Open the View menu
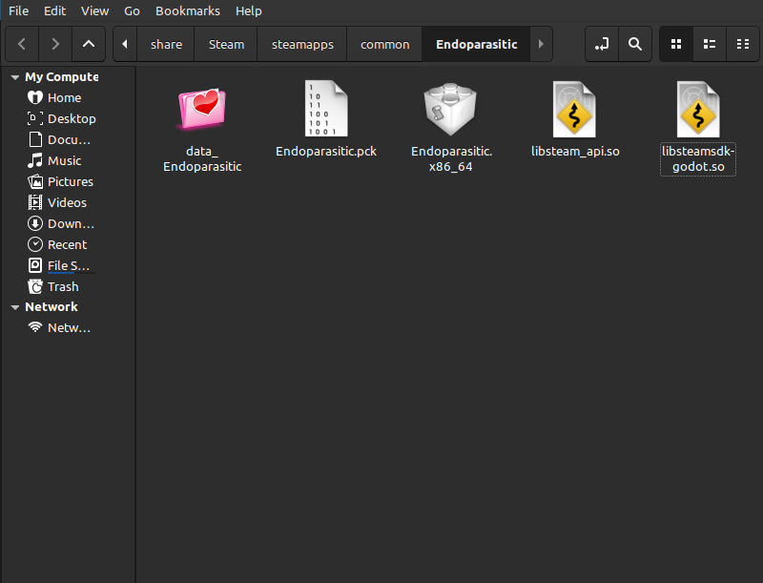 pyautogui.click(x=94, y=10)
